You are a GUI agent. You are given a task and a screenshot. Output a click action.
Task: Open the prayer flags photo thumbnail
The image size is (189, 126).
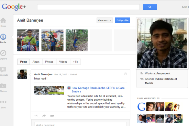53,40
